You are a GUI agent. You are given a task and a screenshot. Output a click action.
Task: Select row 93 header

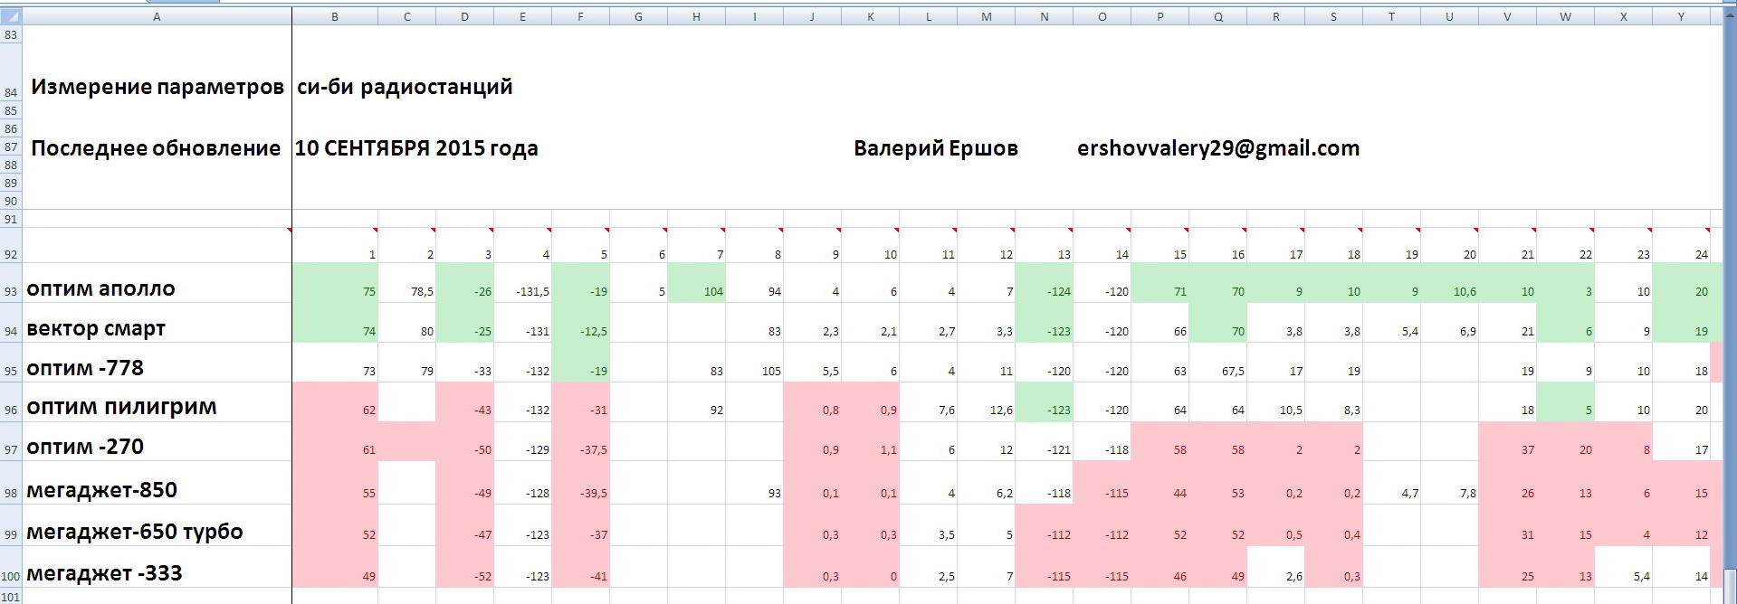11,283
